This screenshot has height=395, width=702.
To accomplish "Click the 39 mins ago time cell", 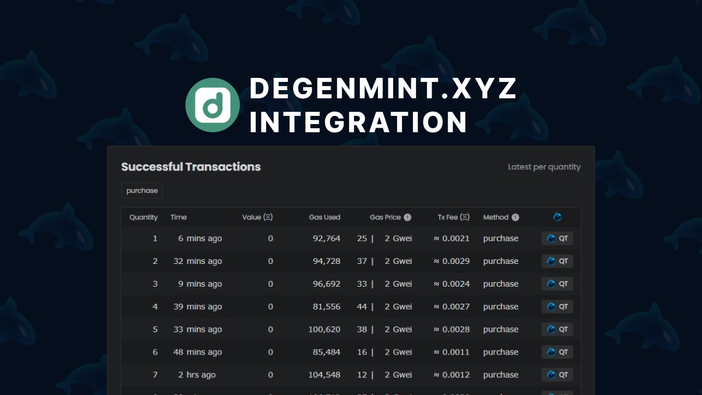I will tap(198, 307).
